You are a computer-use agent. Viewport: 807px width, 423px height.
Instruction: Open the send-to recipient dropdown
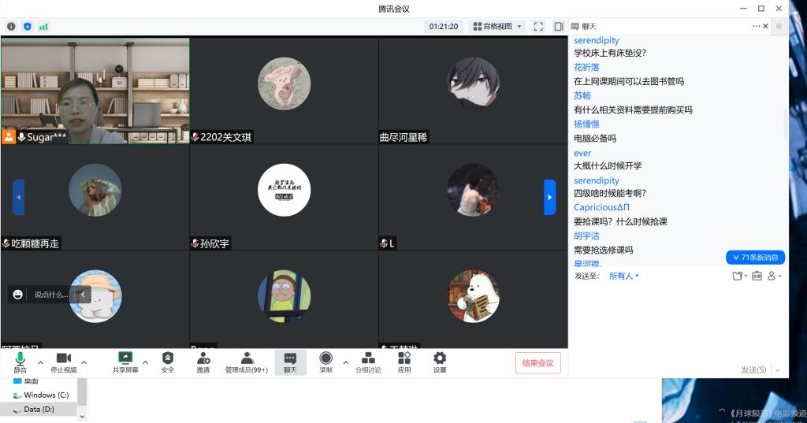click(623, 276)
